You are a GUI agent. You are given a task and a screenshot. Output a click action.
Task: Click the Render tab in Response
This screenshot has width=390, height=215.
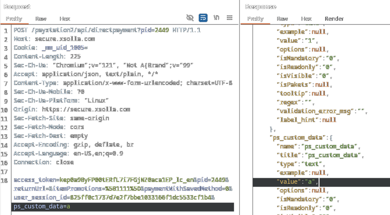[334, 19]
